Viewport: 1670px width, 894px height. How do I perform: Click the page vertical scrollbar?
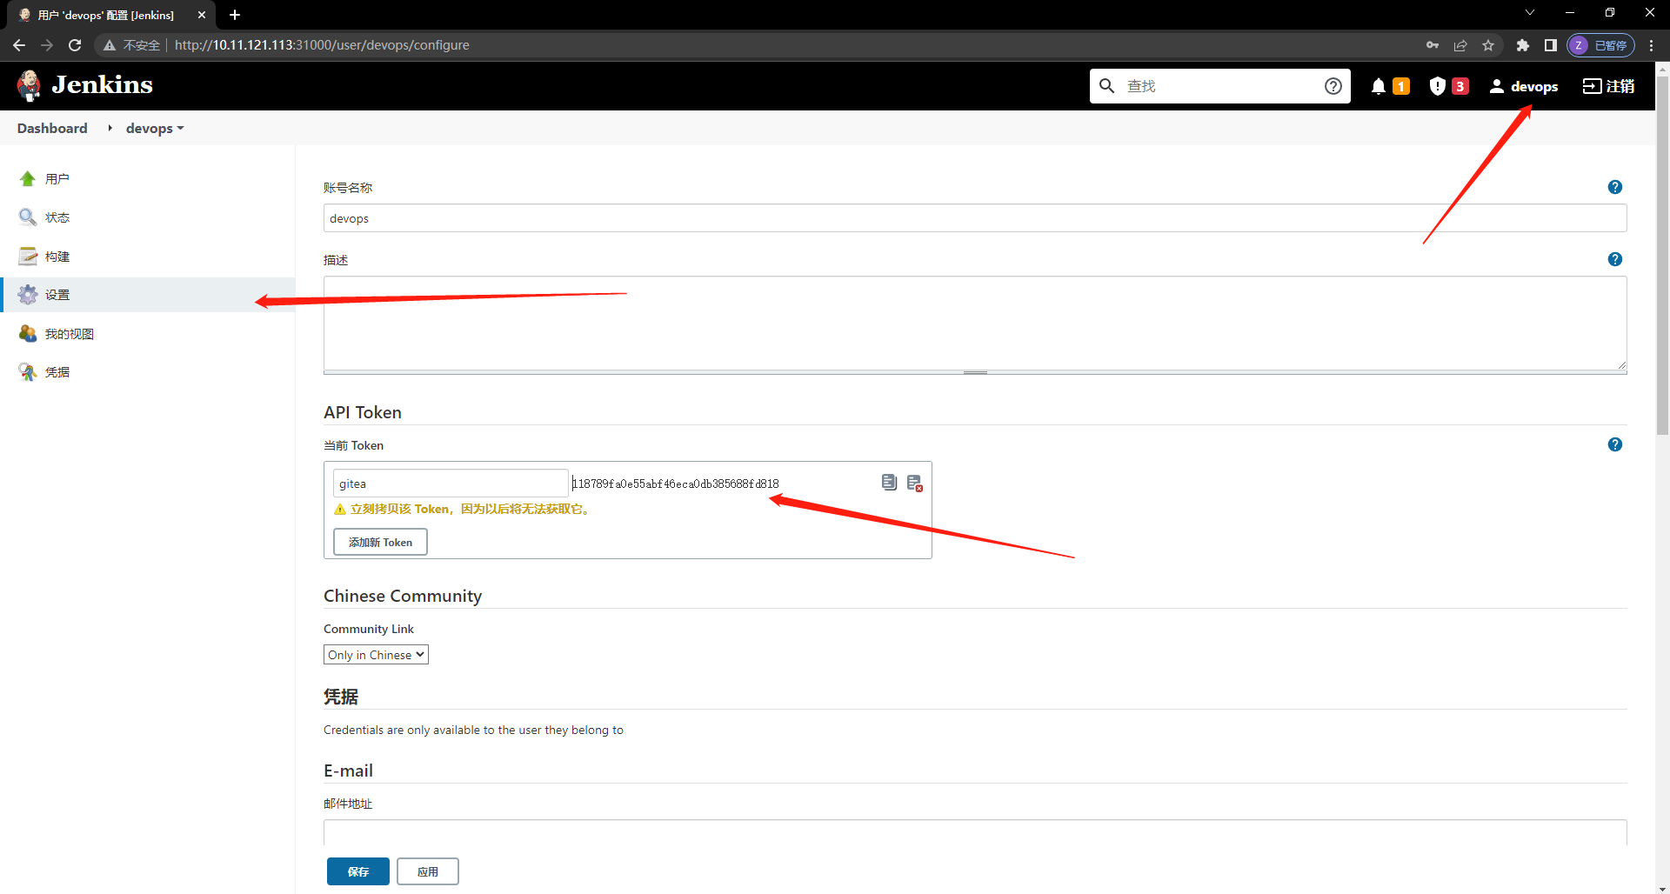click(x=1662, y=254)
